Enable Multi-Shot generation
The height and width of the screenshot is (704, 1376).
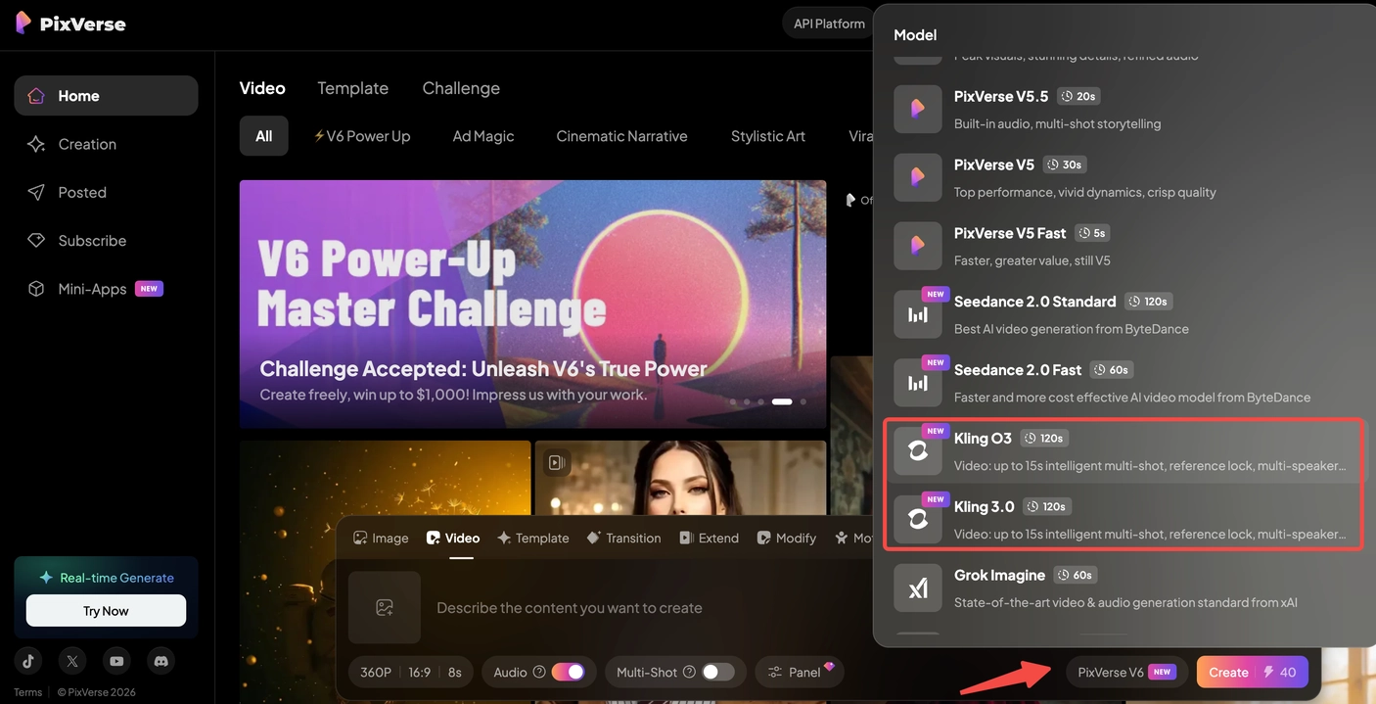pos(715,672)
